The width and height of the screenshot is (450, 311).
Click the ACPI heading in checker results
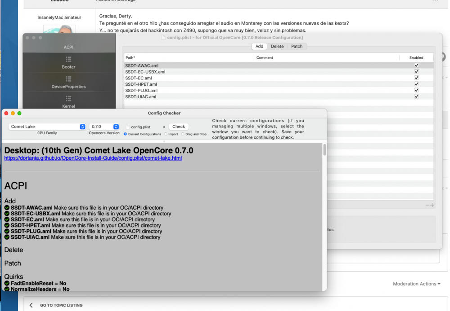16,186
